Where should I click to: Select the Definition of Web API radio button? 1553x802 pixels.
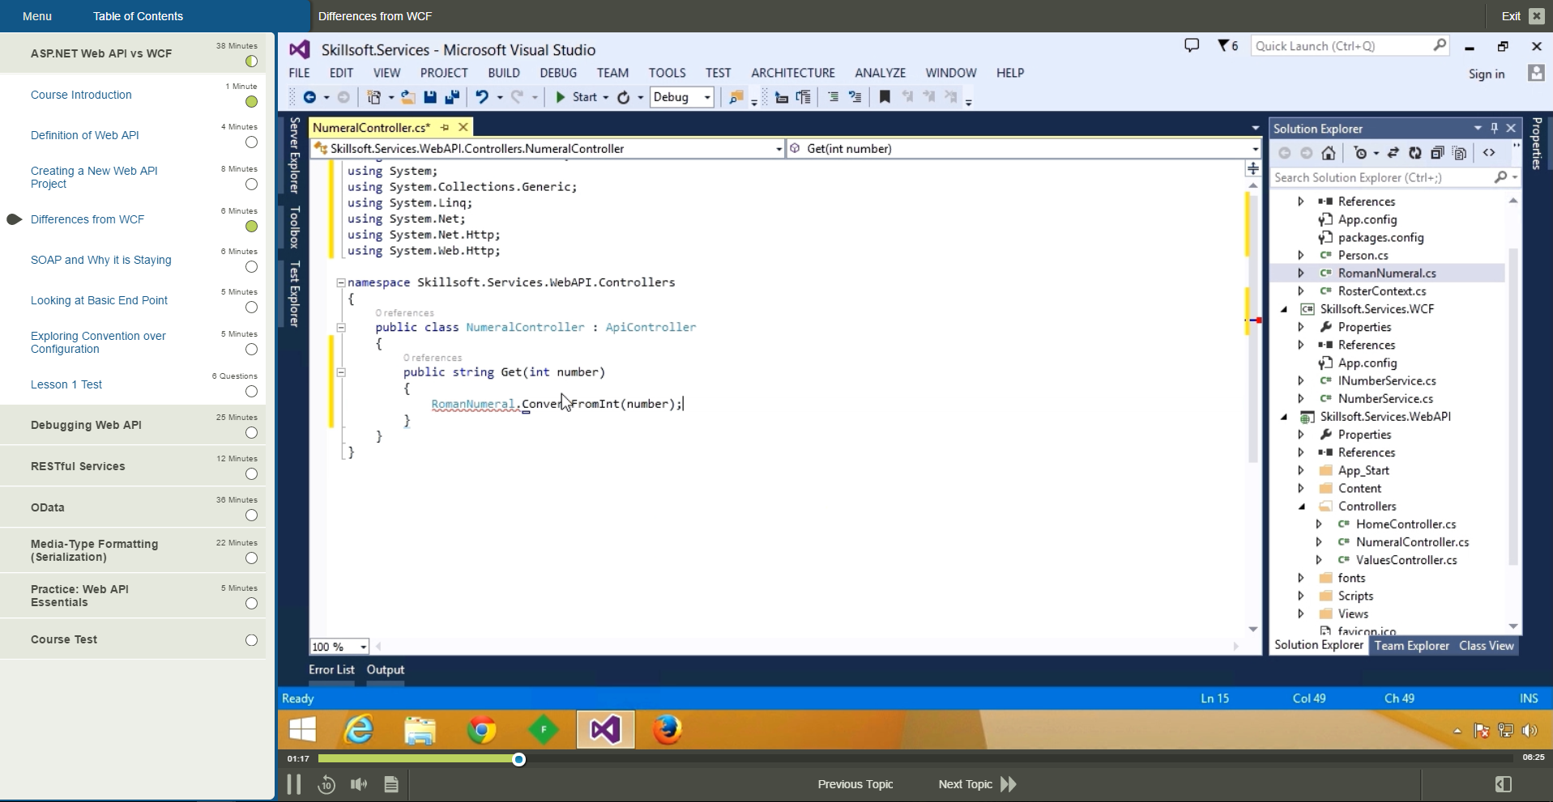click(x=251, y=142)
